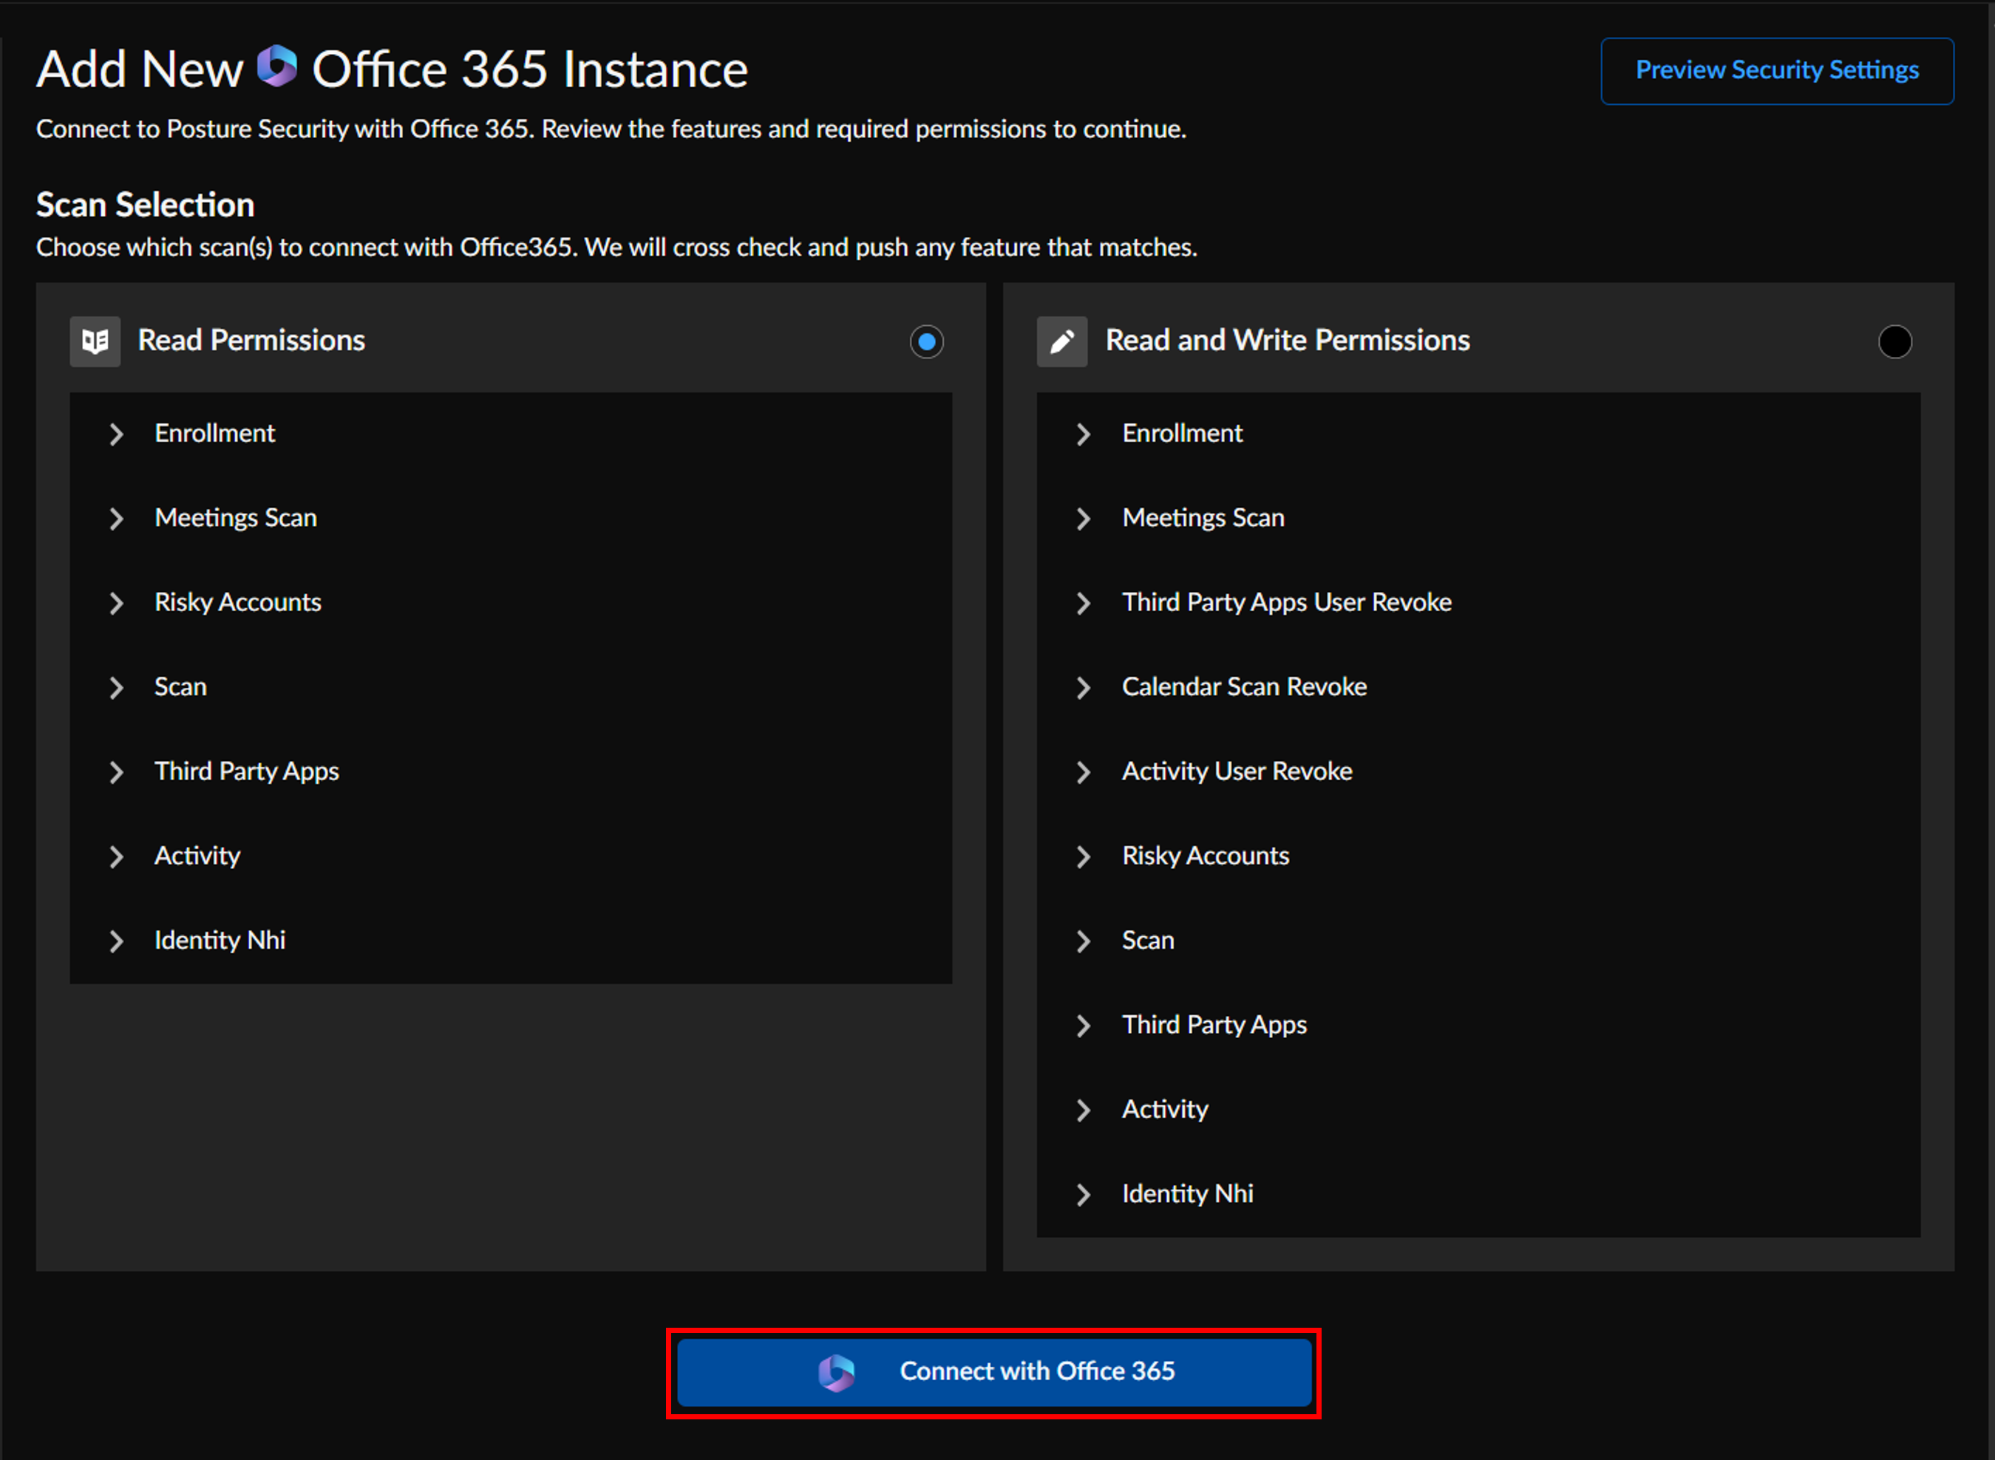Select the Read and Write Permissions radio button
Screen dimensions: 1995x1460
[x=1894, y=341]
